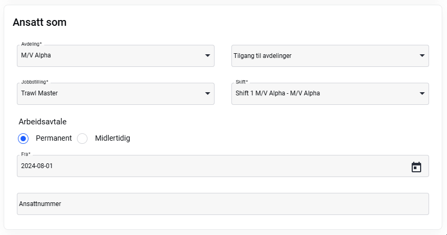This screenshot has height=235, width=447.
Task: Click the Skift* field label
Action: [242, 82]
